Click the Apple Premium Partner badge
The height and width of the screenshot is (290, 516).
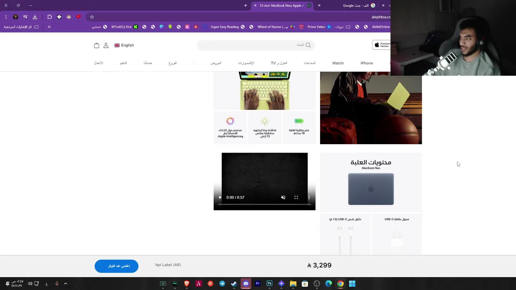click(x=381, y=45)
